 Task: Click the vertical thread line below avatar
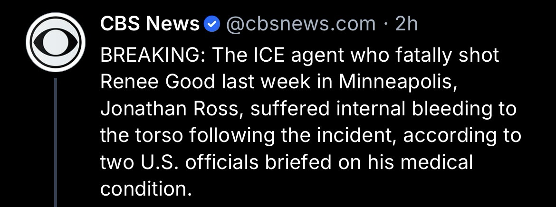pos(55,142)
